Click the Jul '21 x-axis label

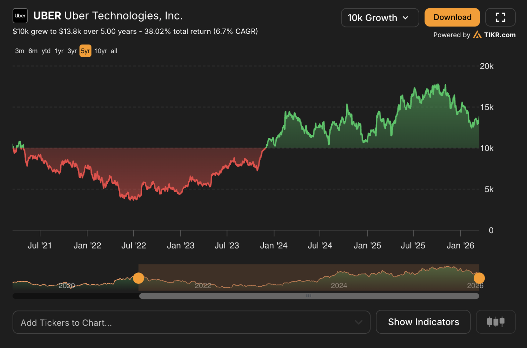click(x=40, y=246)
